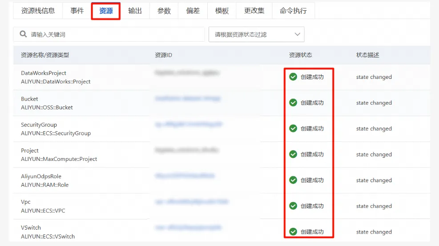Select the ALIYUN::OSS::Bucket type text

[x=47, y=107]
